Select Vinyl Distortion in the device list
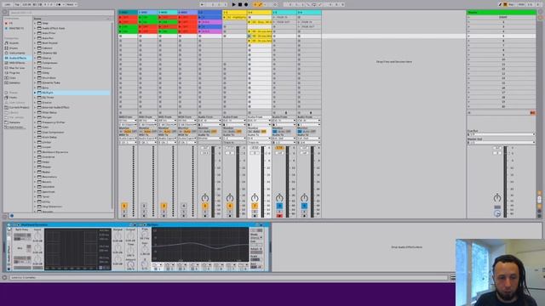The image size is (545, 306). (x=52, y=207)
